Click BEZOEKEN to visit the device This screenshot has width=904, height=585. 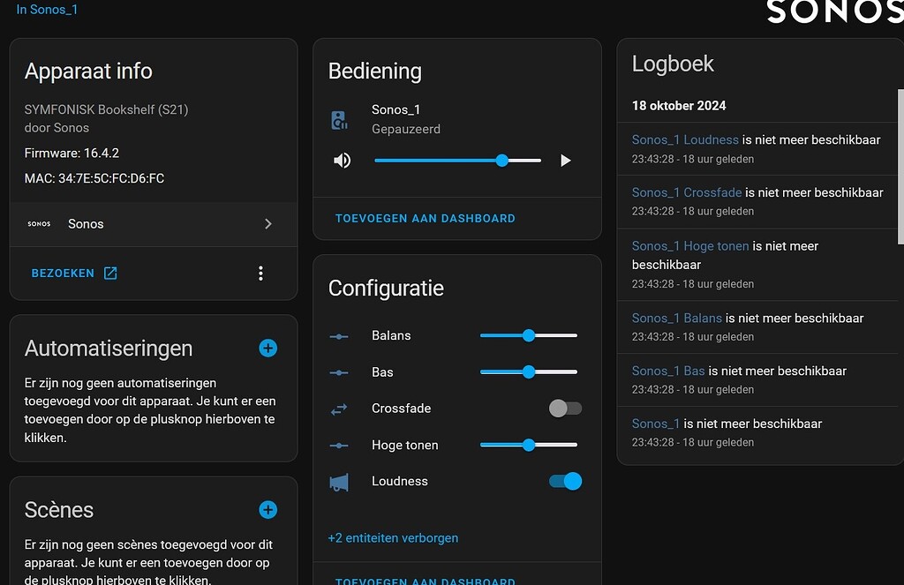pos(74,274)
